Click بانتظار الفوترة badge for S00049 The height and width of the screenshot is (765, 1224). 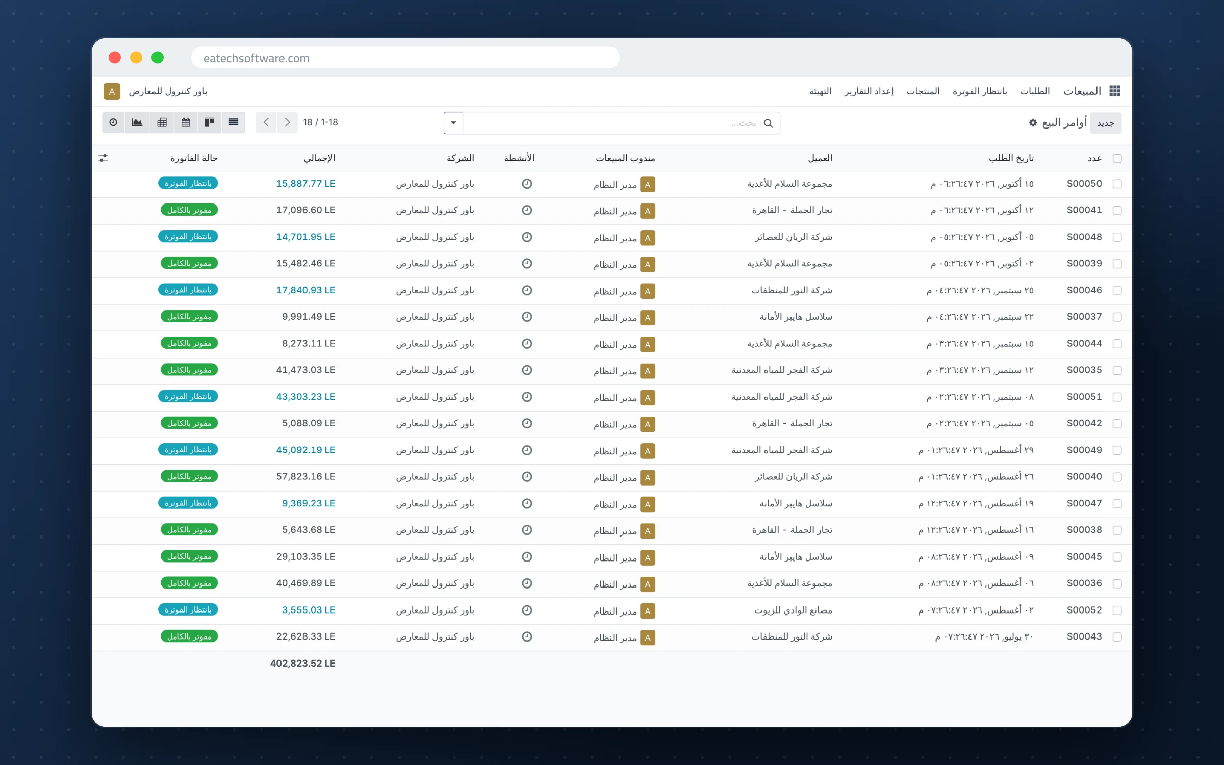point(188,450)
